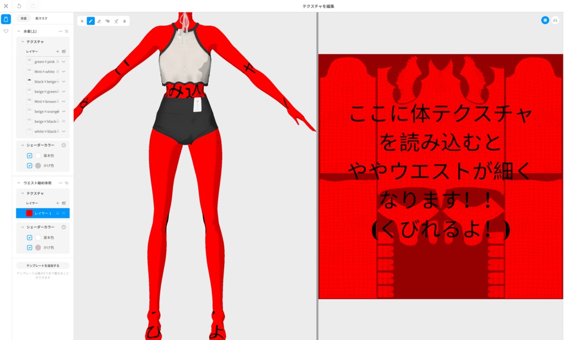Select the blur droplet tool
This screenshot has width=564, height=340.
(x=124, y=21)
